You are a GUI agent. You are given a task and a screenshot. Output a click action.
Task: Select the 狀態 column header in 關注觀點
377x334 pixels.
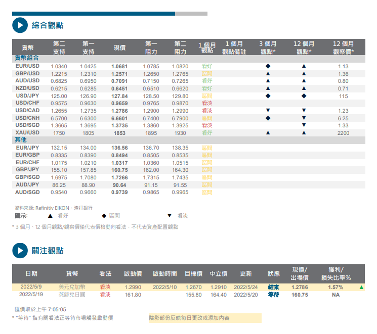tap(274, 273)
